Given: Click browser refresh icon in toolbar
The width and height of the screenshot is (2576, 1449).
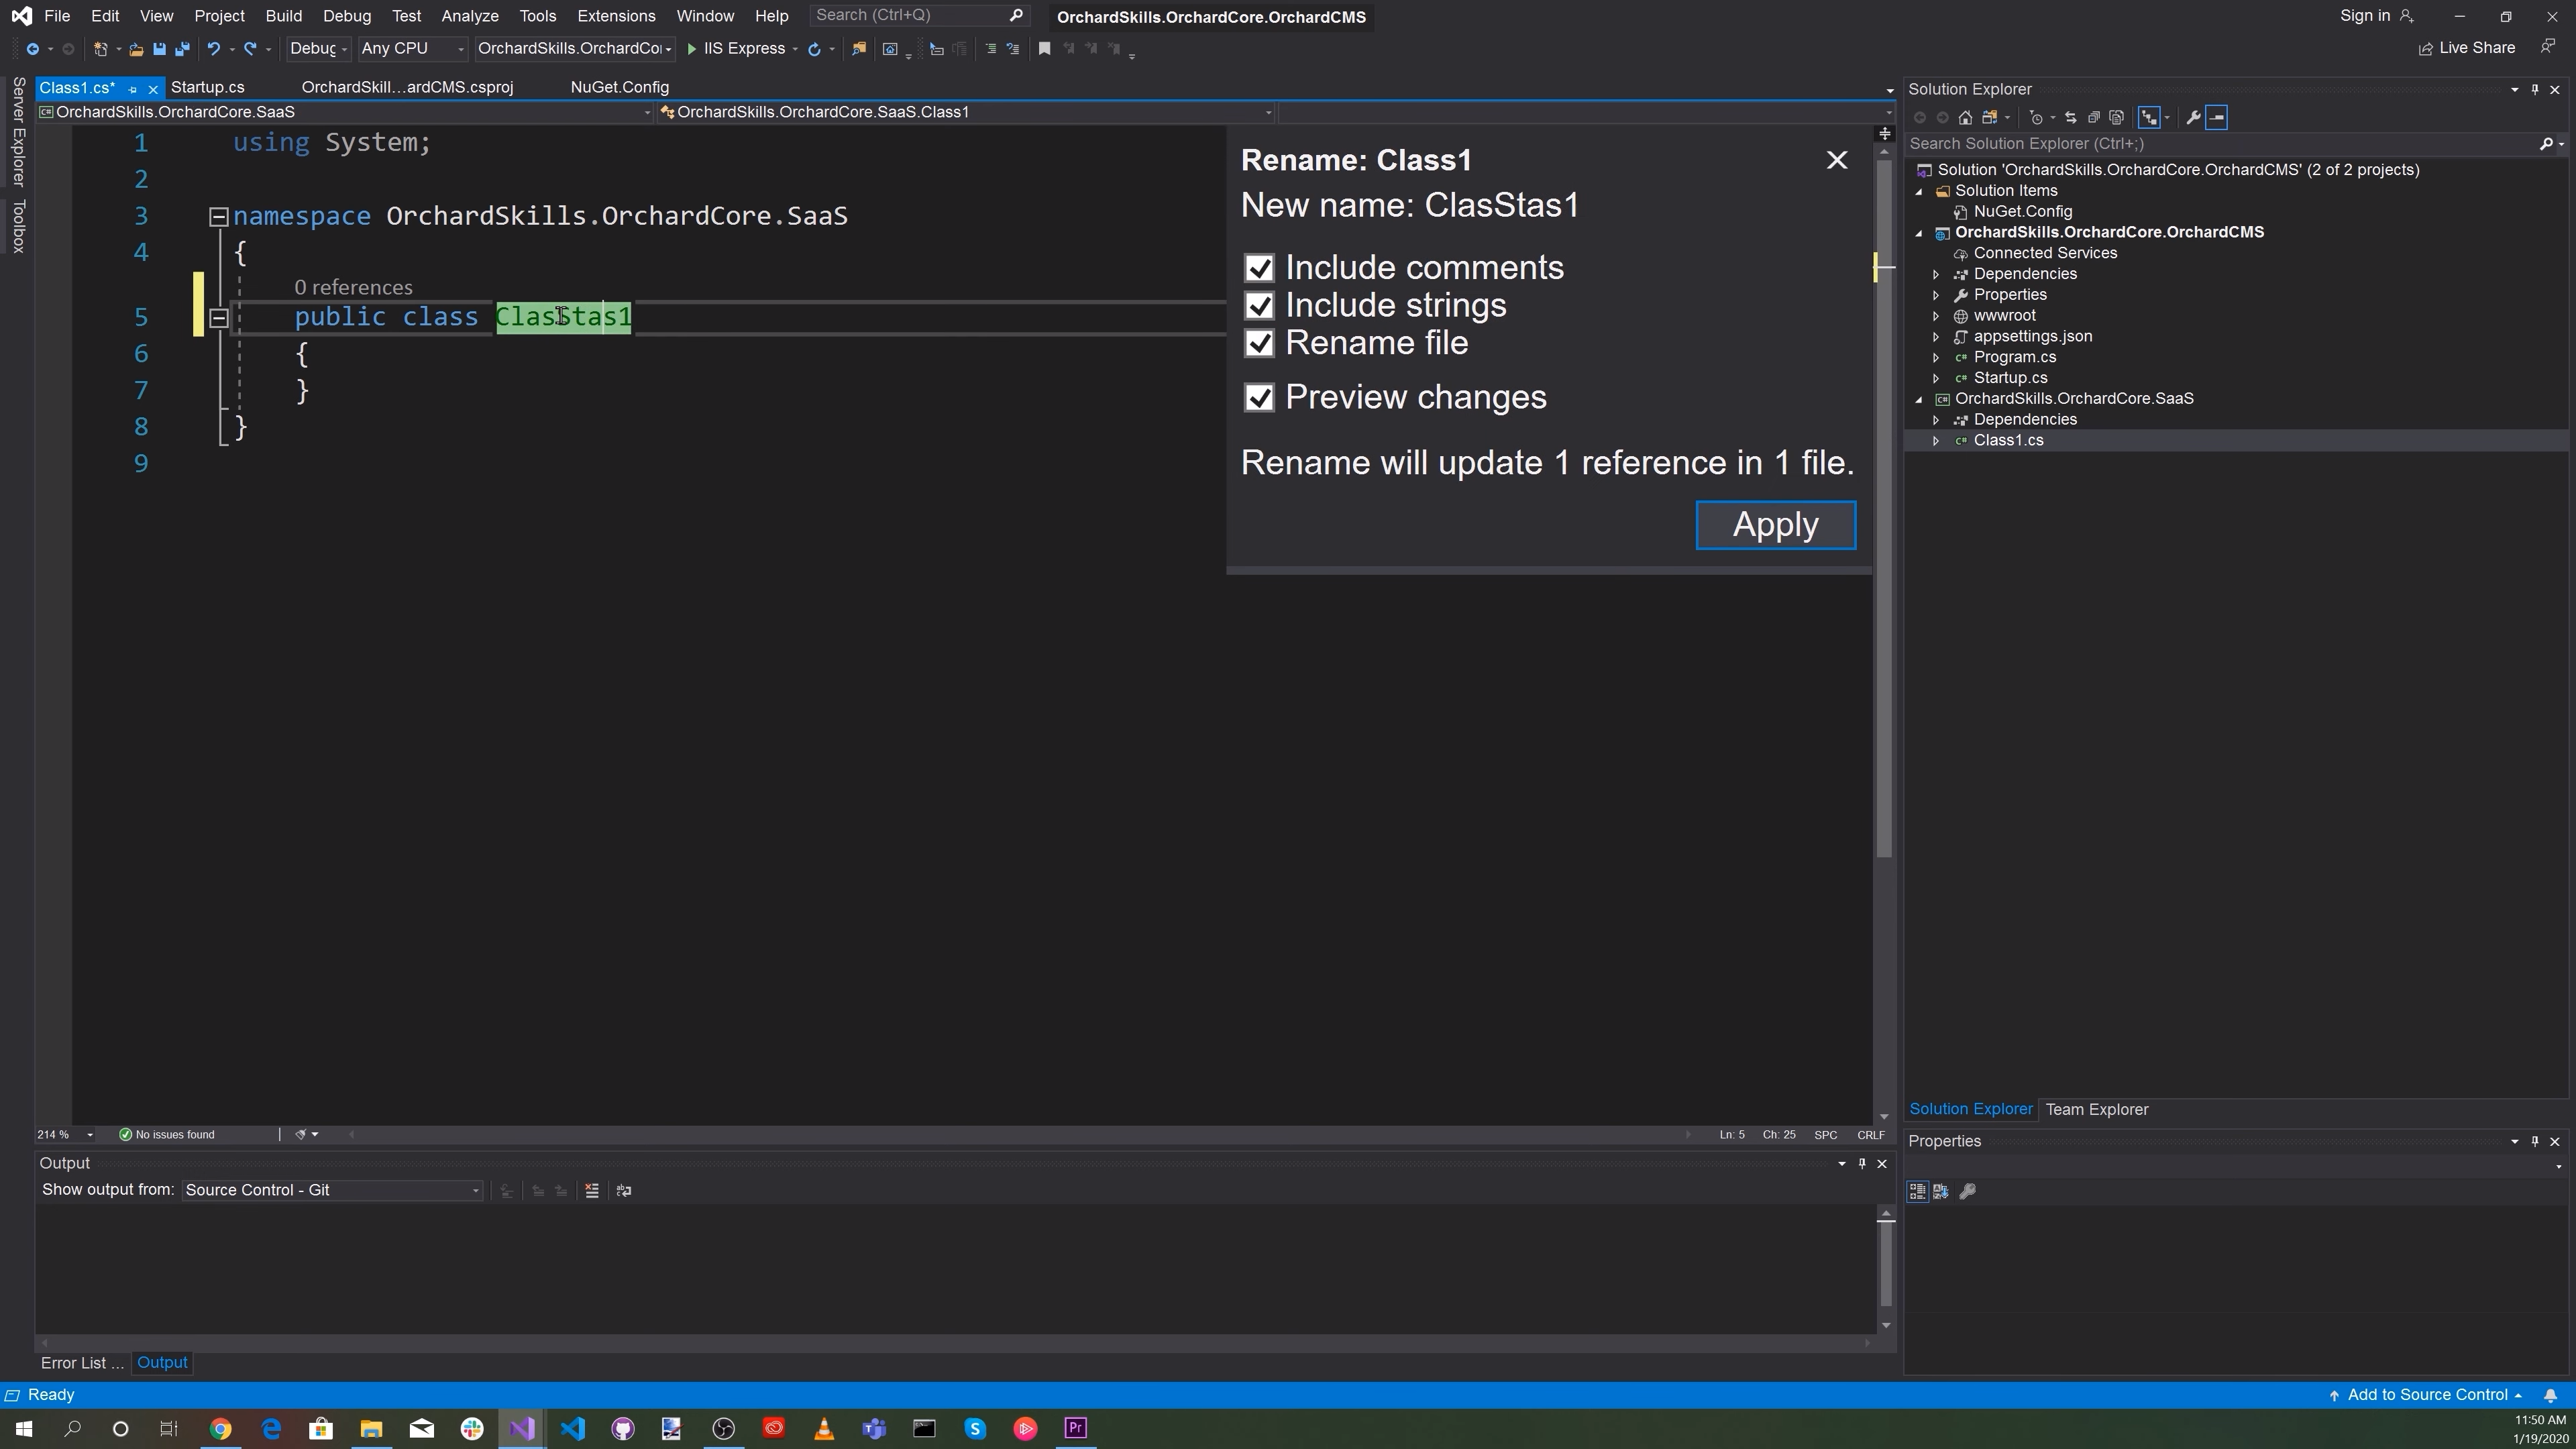Looking at the screenshot, I should (x=814, y=49).
